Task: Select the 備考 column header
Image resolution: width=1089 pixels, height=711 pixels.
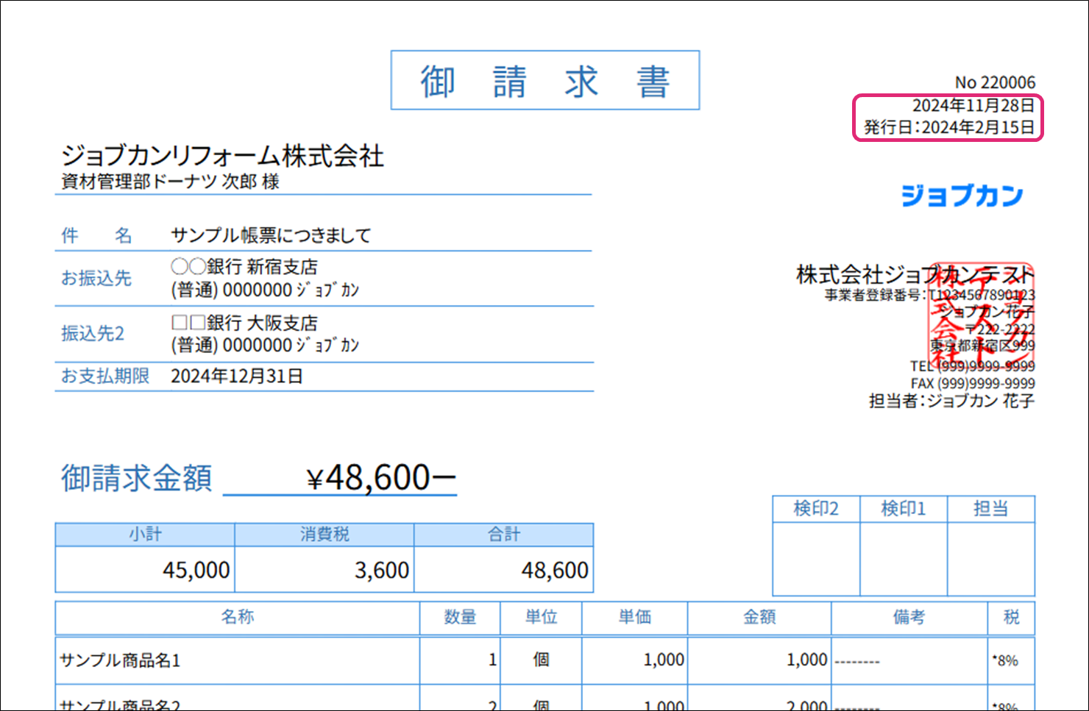Action: pos(909,617)
